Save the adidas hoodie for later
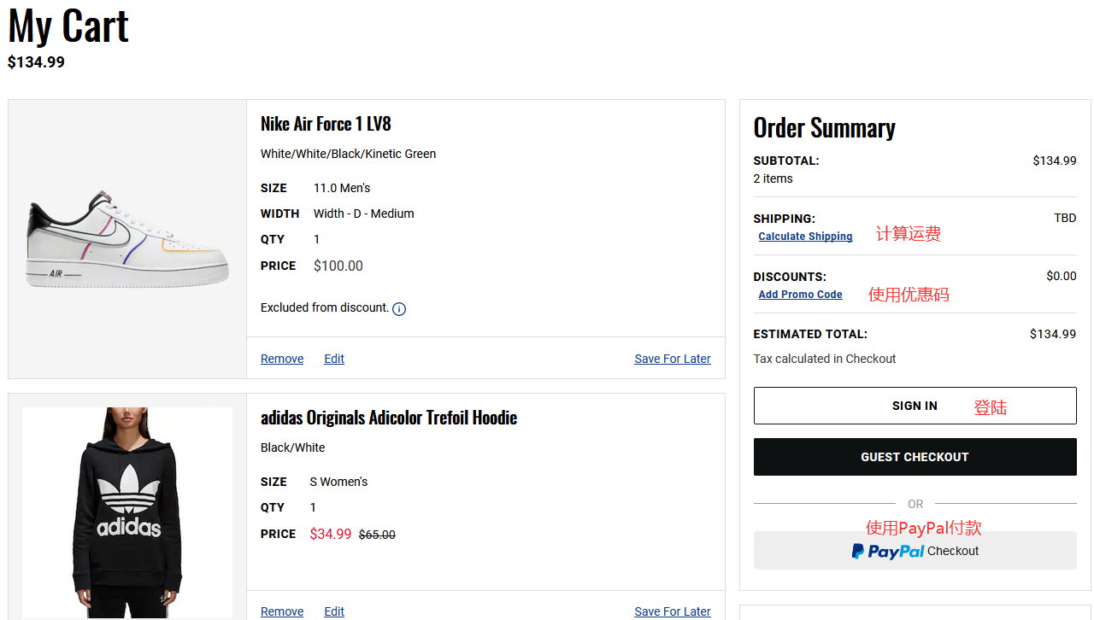 pos(672,611)
